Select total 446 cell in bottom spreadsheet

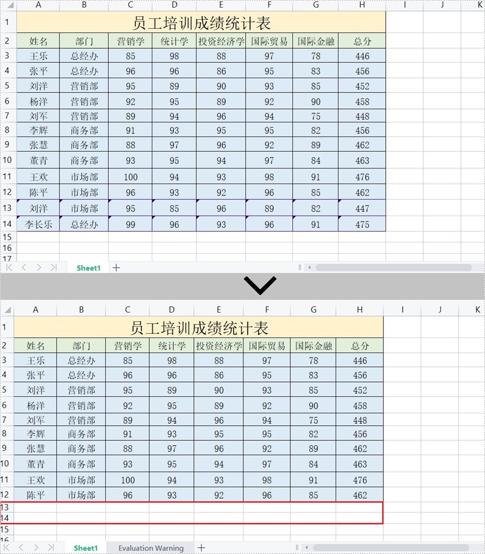click(360, 360)
